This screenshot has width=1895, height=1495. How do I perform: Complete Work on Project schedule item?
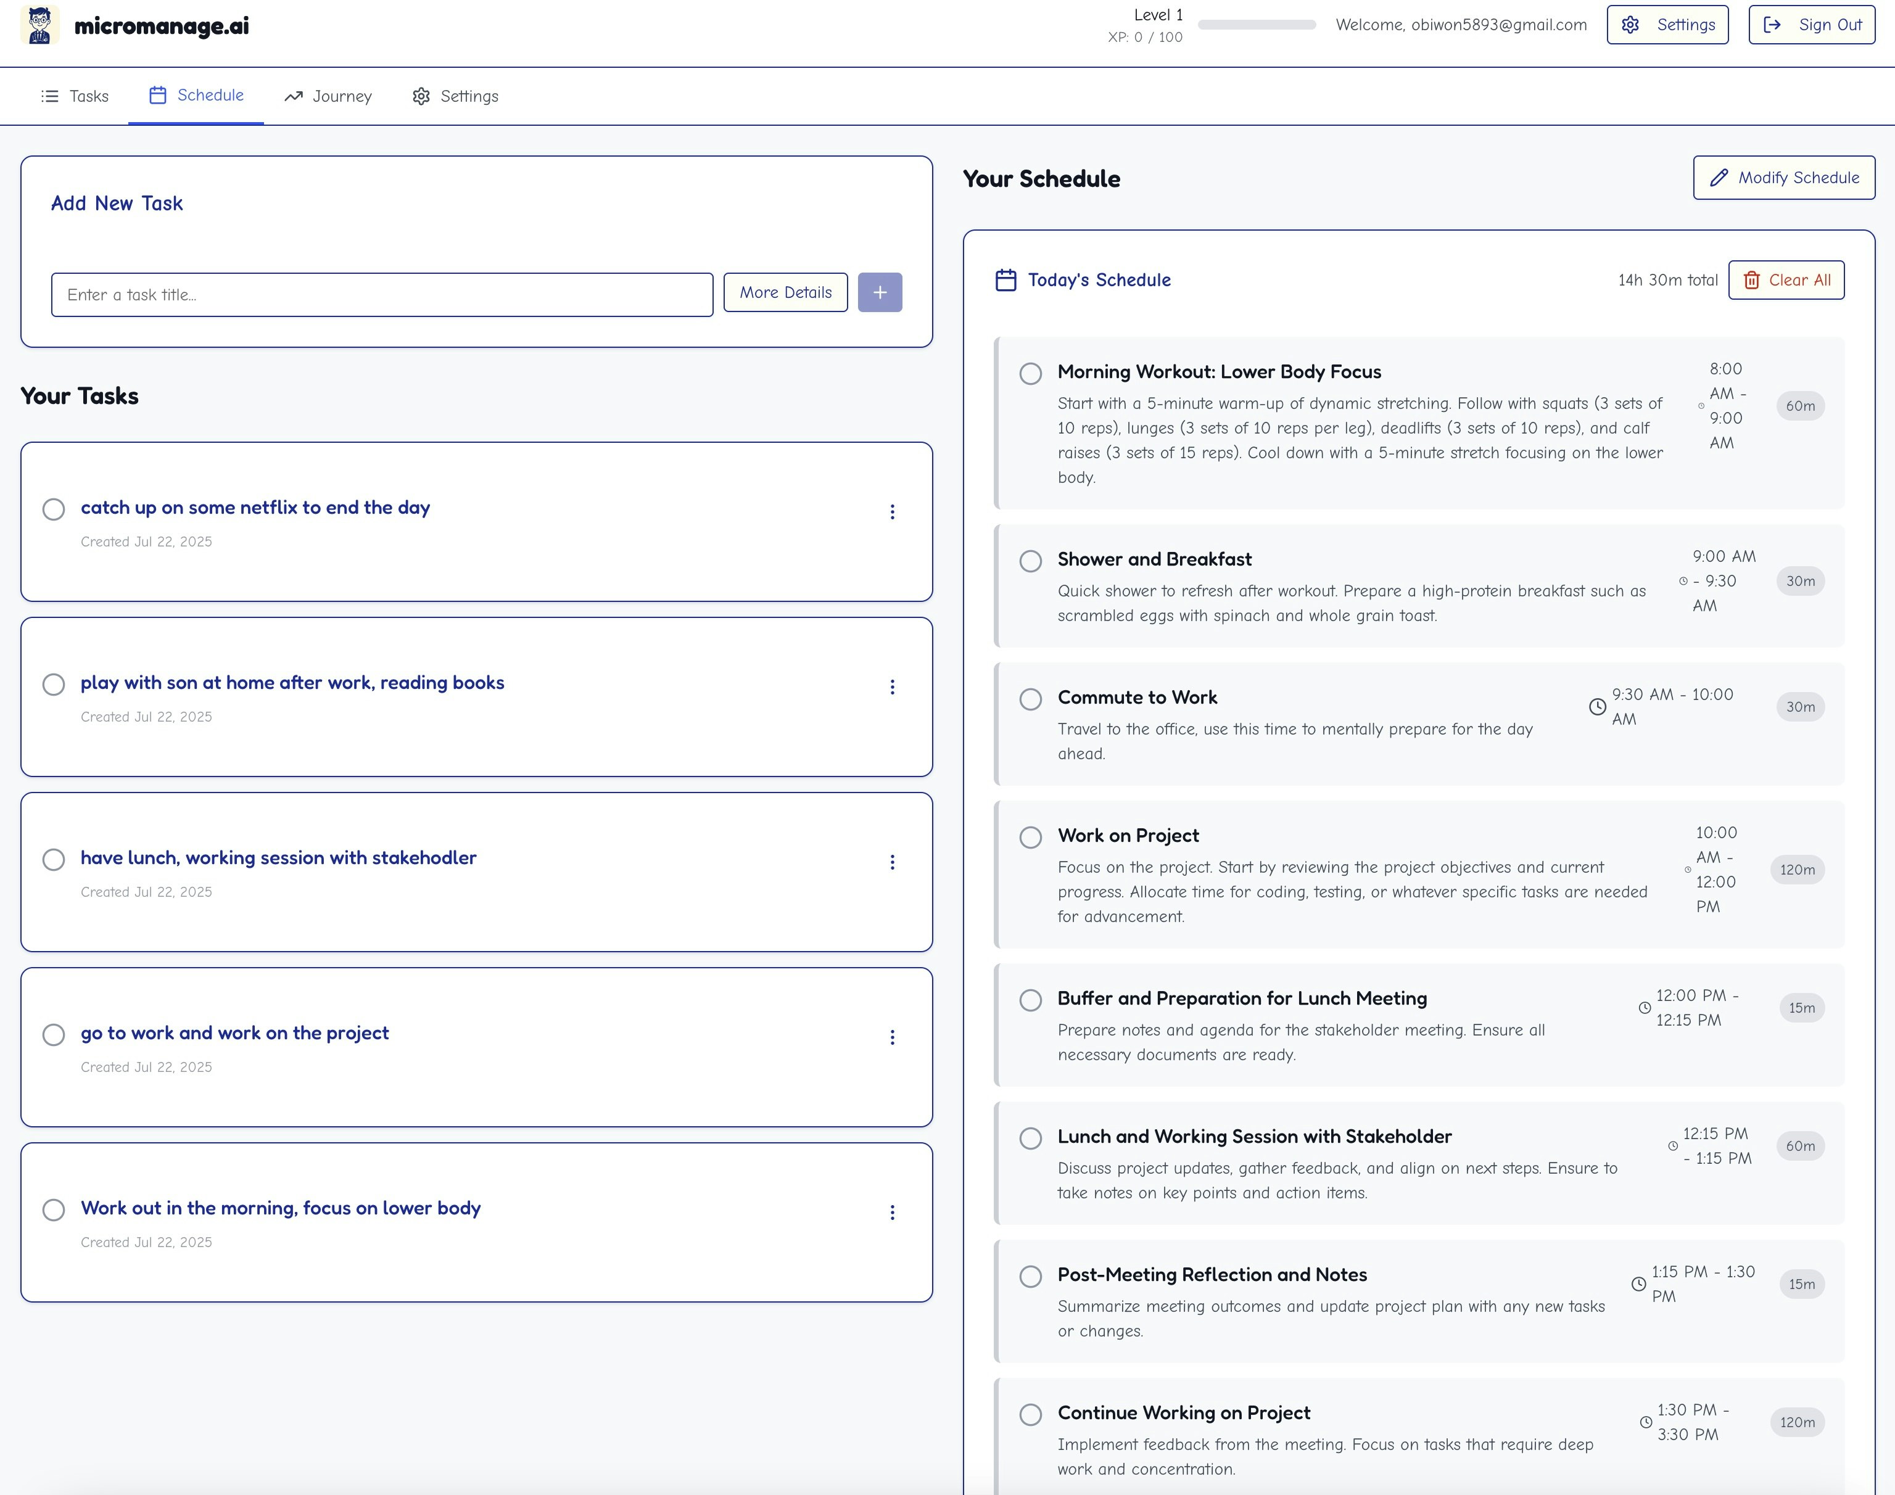1030,838
